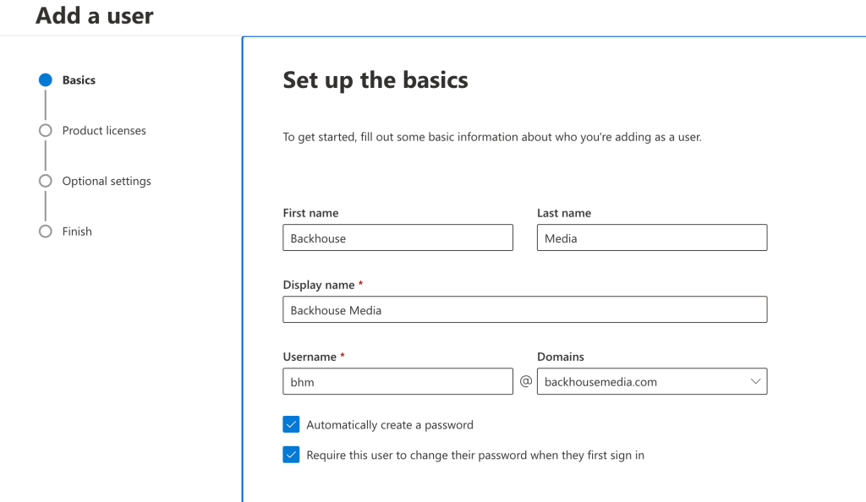This screenshot has height=502, width=866.
Task: Open the Finish step label
Action: [x=77, y=232]
